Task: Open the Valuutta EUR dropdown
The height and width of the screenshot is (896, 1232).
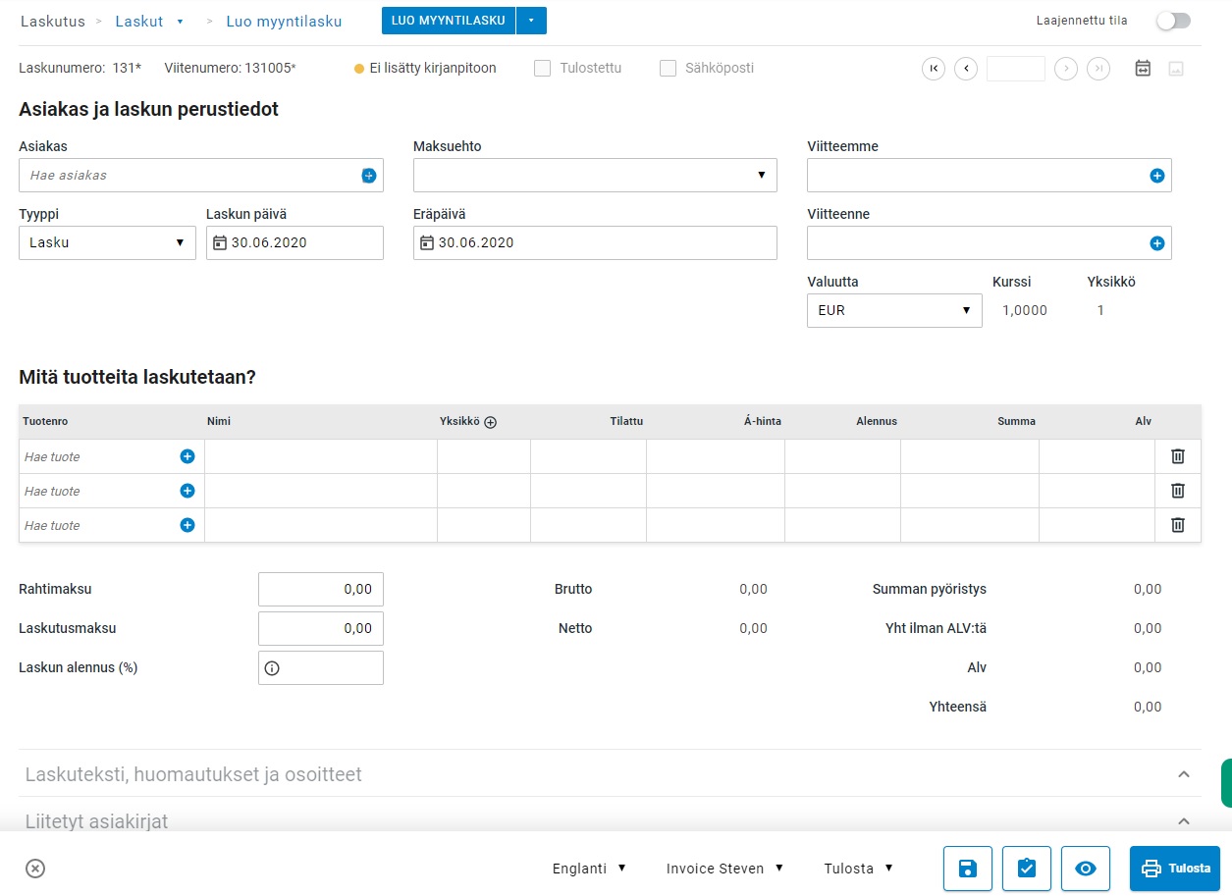Action: (893, 311)
